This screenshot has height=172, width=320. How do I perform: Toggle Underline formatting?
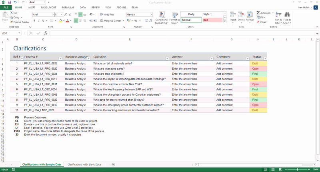(x=43, y=21)
